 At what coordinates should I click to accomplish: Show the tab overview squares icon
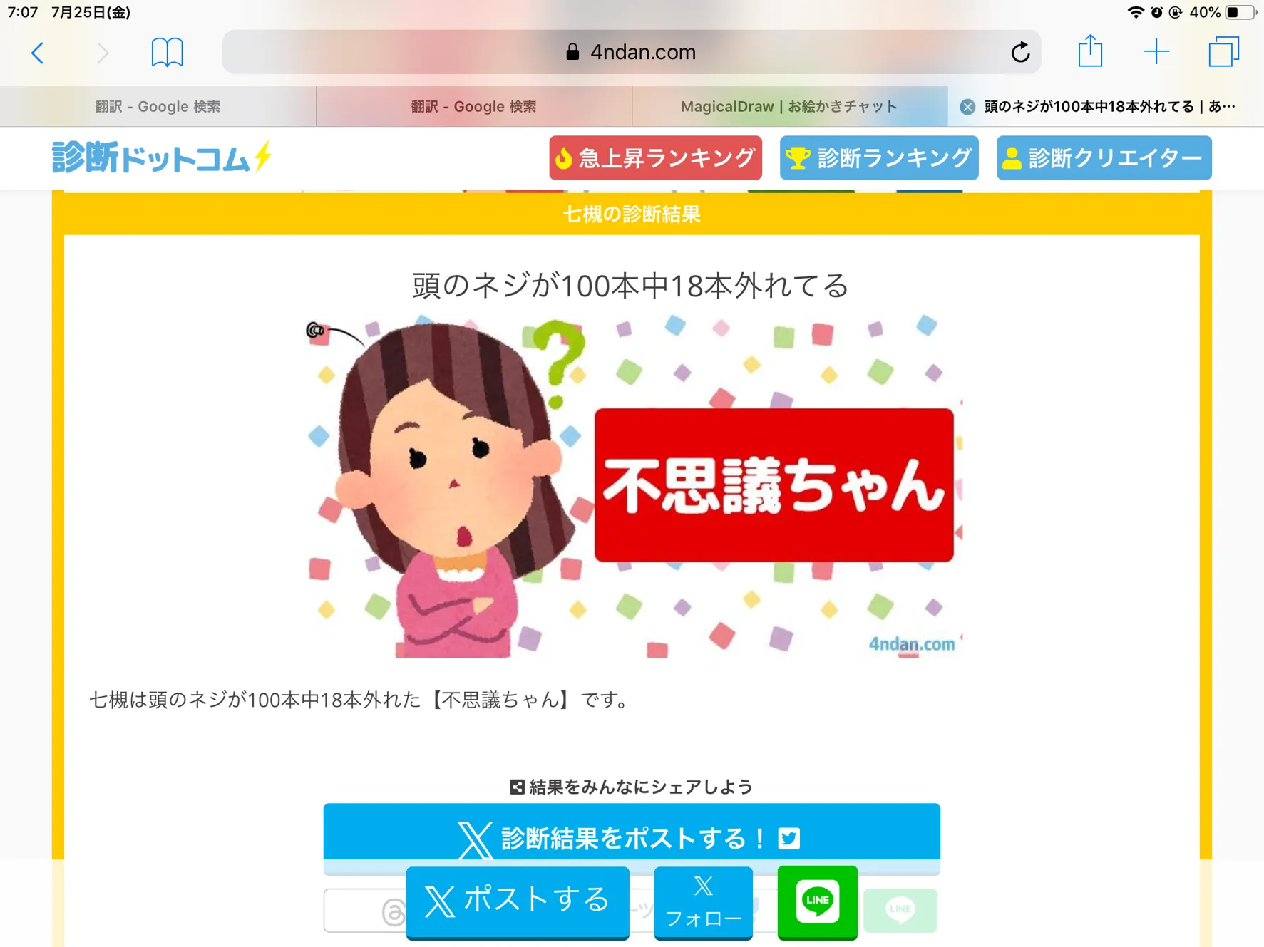[1223, 52]
